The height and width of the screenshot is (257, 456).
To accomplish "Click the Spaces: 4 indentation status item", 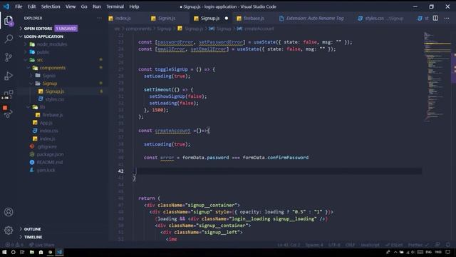I will [x=314, y=245].
